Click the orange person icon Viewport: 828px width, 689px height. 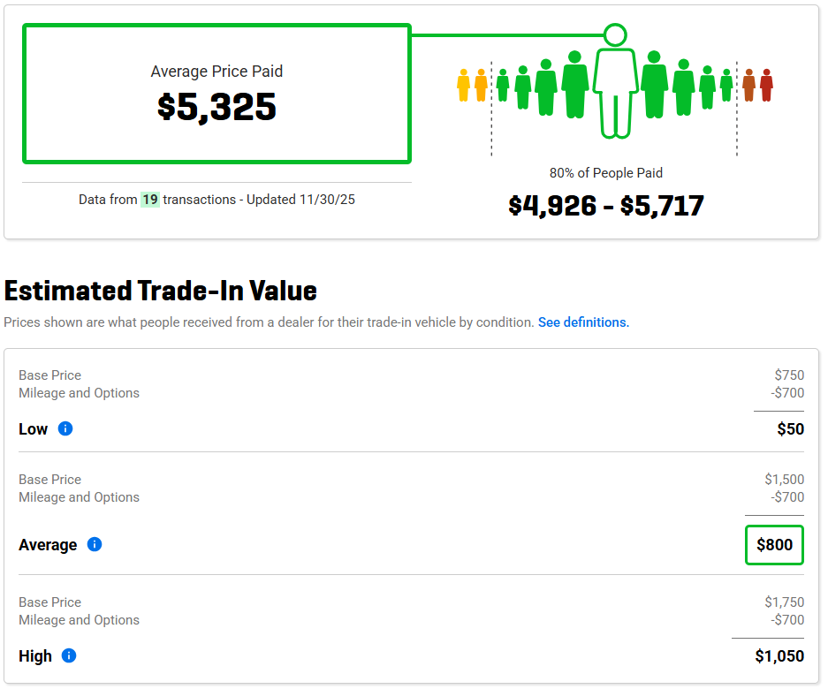point(748,85)
